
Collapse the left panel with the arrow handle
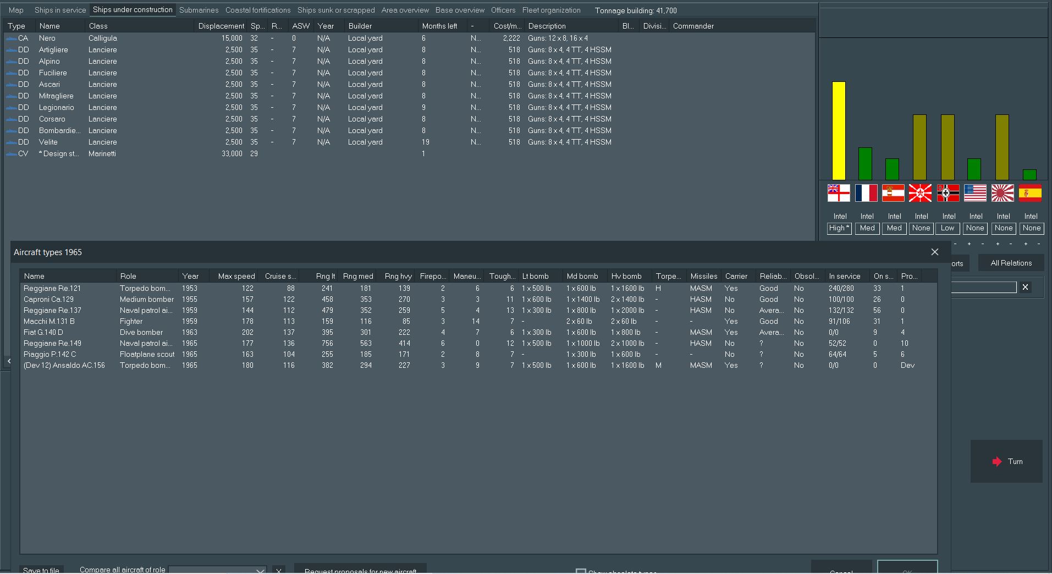coord(9,361)
